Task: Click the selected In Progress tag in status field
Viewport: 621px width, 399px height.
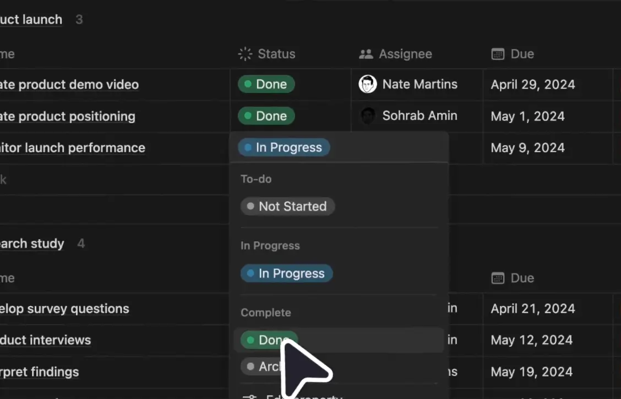Action: (x=284, y=147)
